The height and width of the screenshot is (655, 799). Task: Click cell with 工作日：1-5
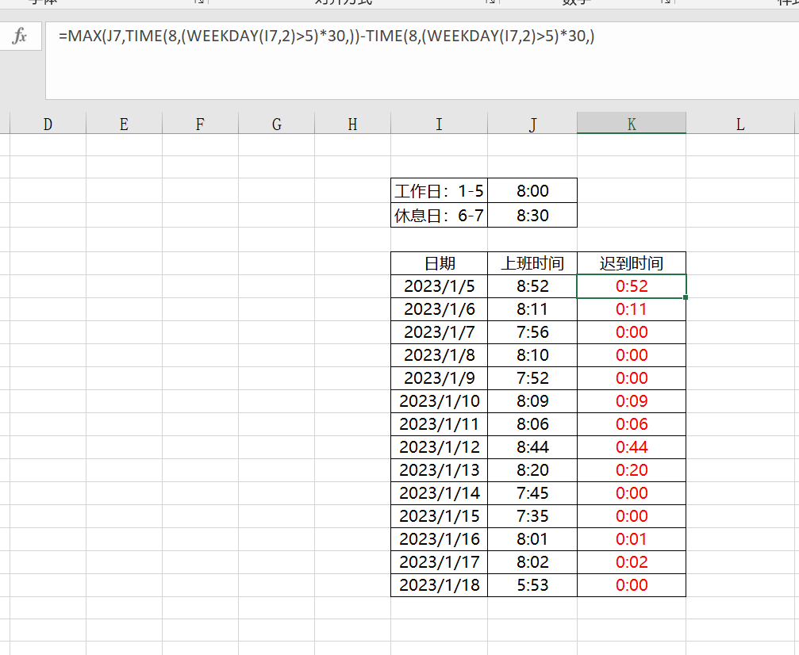439,190
